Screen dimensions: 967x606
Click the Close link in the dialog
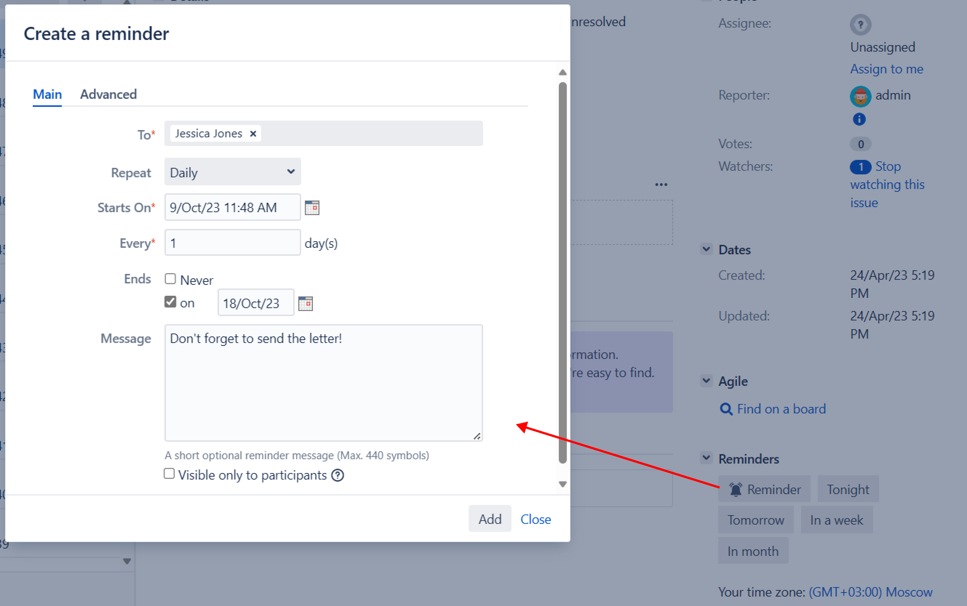535,519
